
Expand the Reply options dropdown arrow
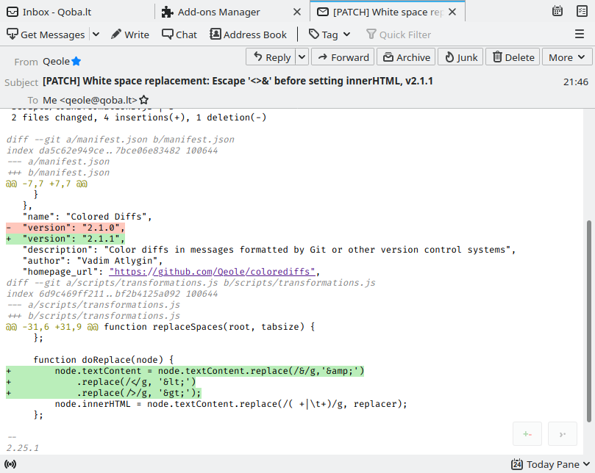click(x=302, y=57)
